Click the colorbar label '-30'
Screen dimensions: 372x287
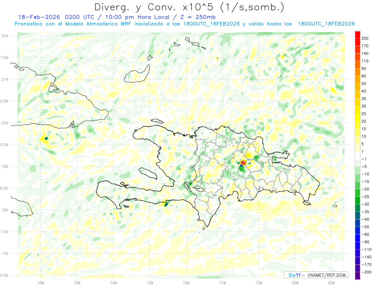366,204
